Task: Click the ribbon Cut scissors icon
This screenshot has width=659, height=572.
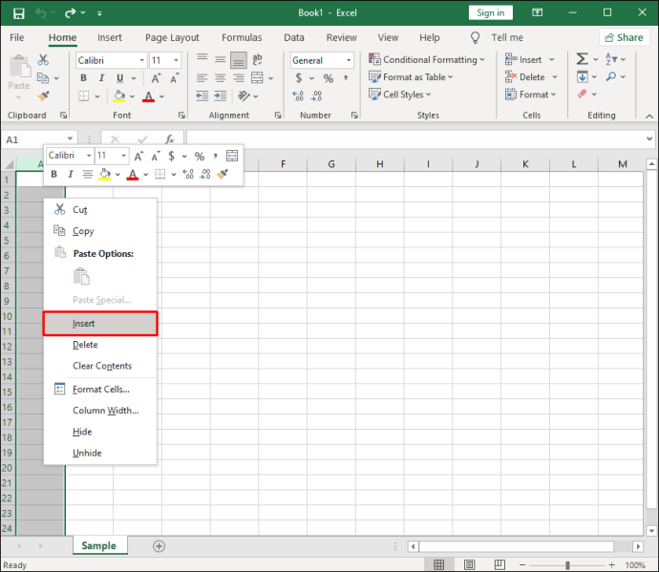Action: pyautogui.click(x=43, y=59)
